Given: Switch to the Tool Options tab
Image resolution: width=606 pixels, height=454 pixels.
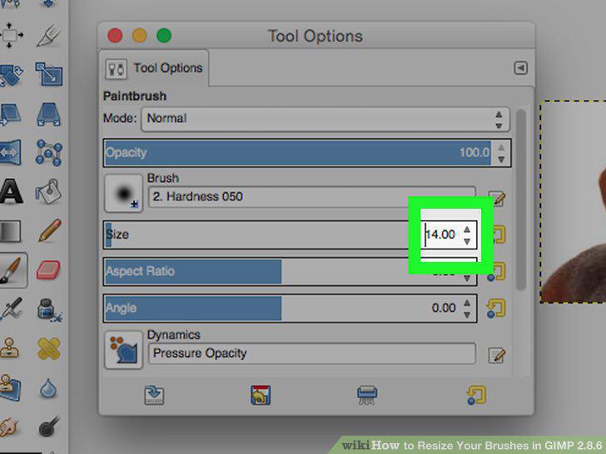Looking at the screenshot, I should click(154, 68).
